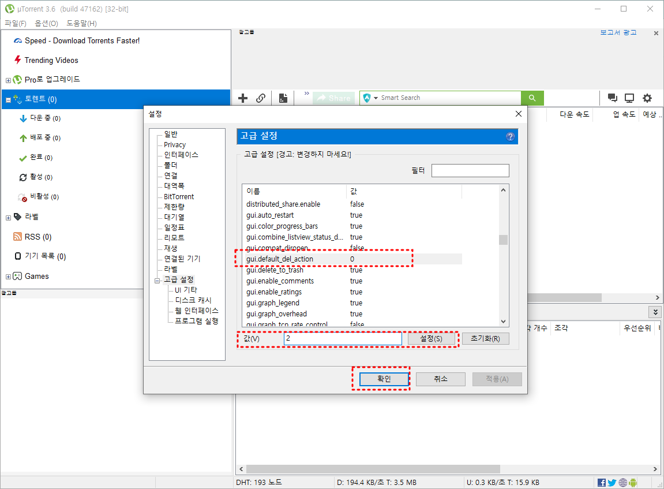Select 웹 인터페이스 under 고급 설정
This screenshot has height=489, width=664.
[197, 311]
